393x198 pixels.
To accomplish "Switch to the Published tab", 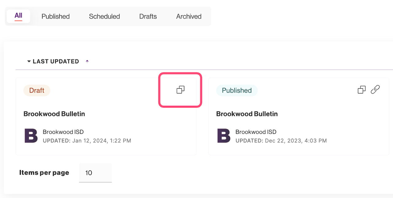I will point(56,16).
